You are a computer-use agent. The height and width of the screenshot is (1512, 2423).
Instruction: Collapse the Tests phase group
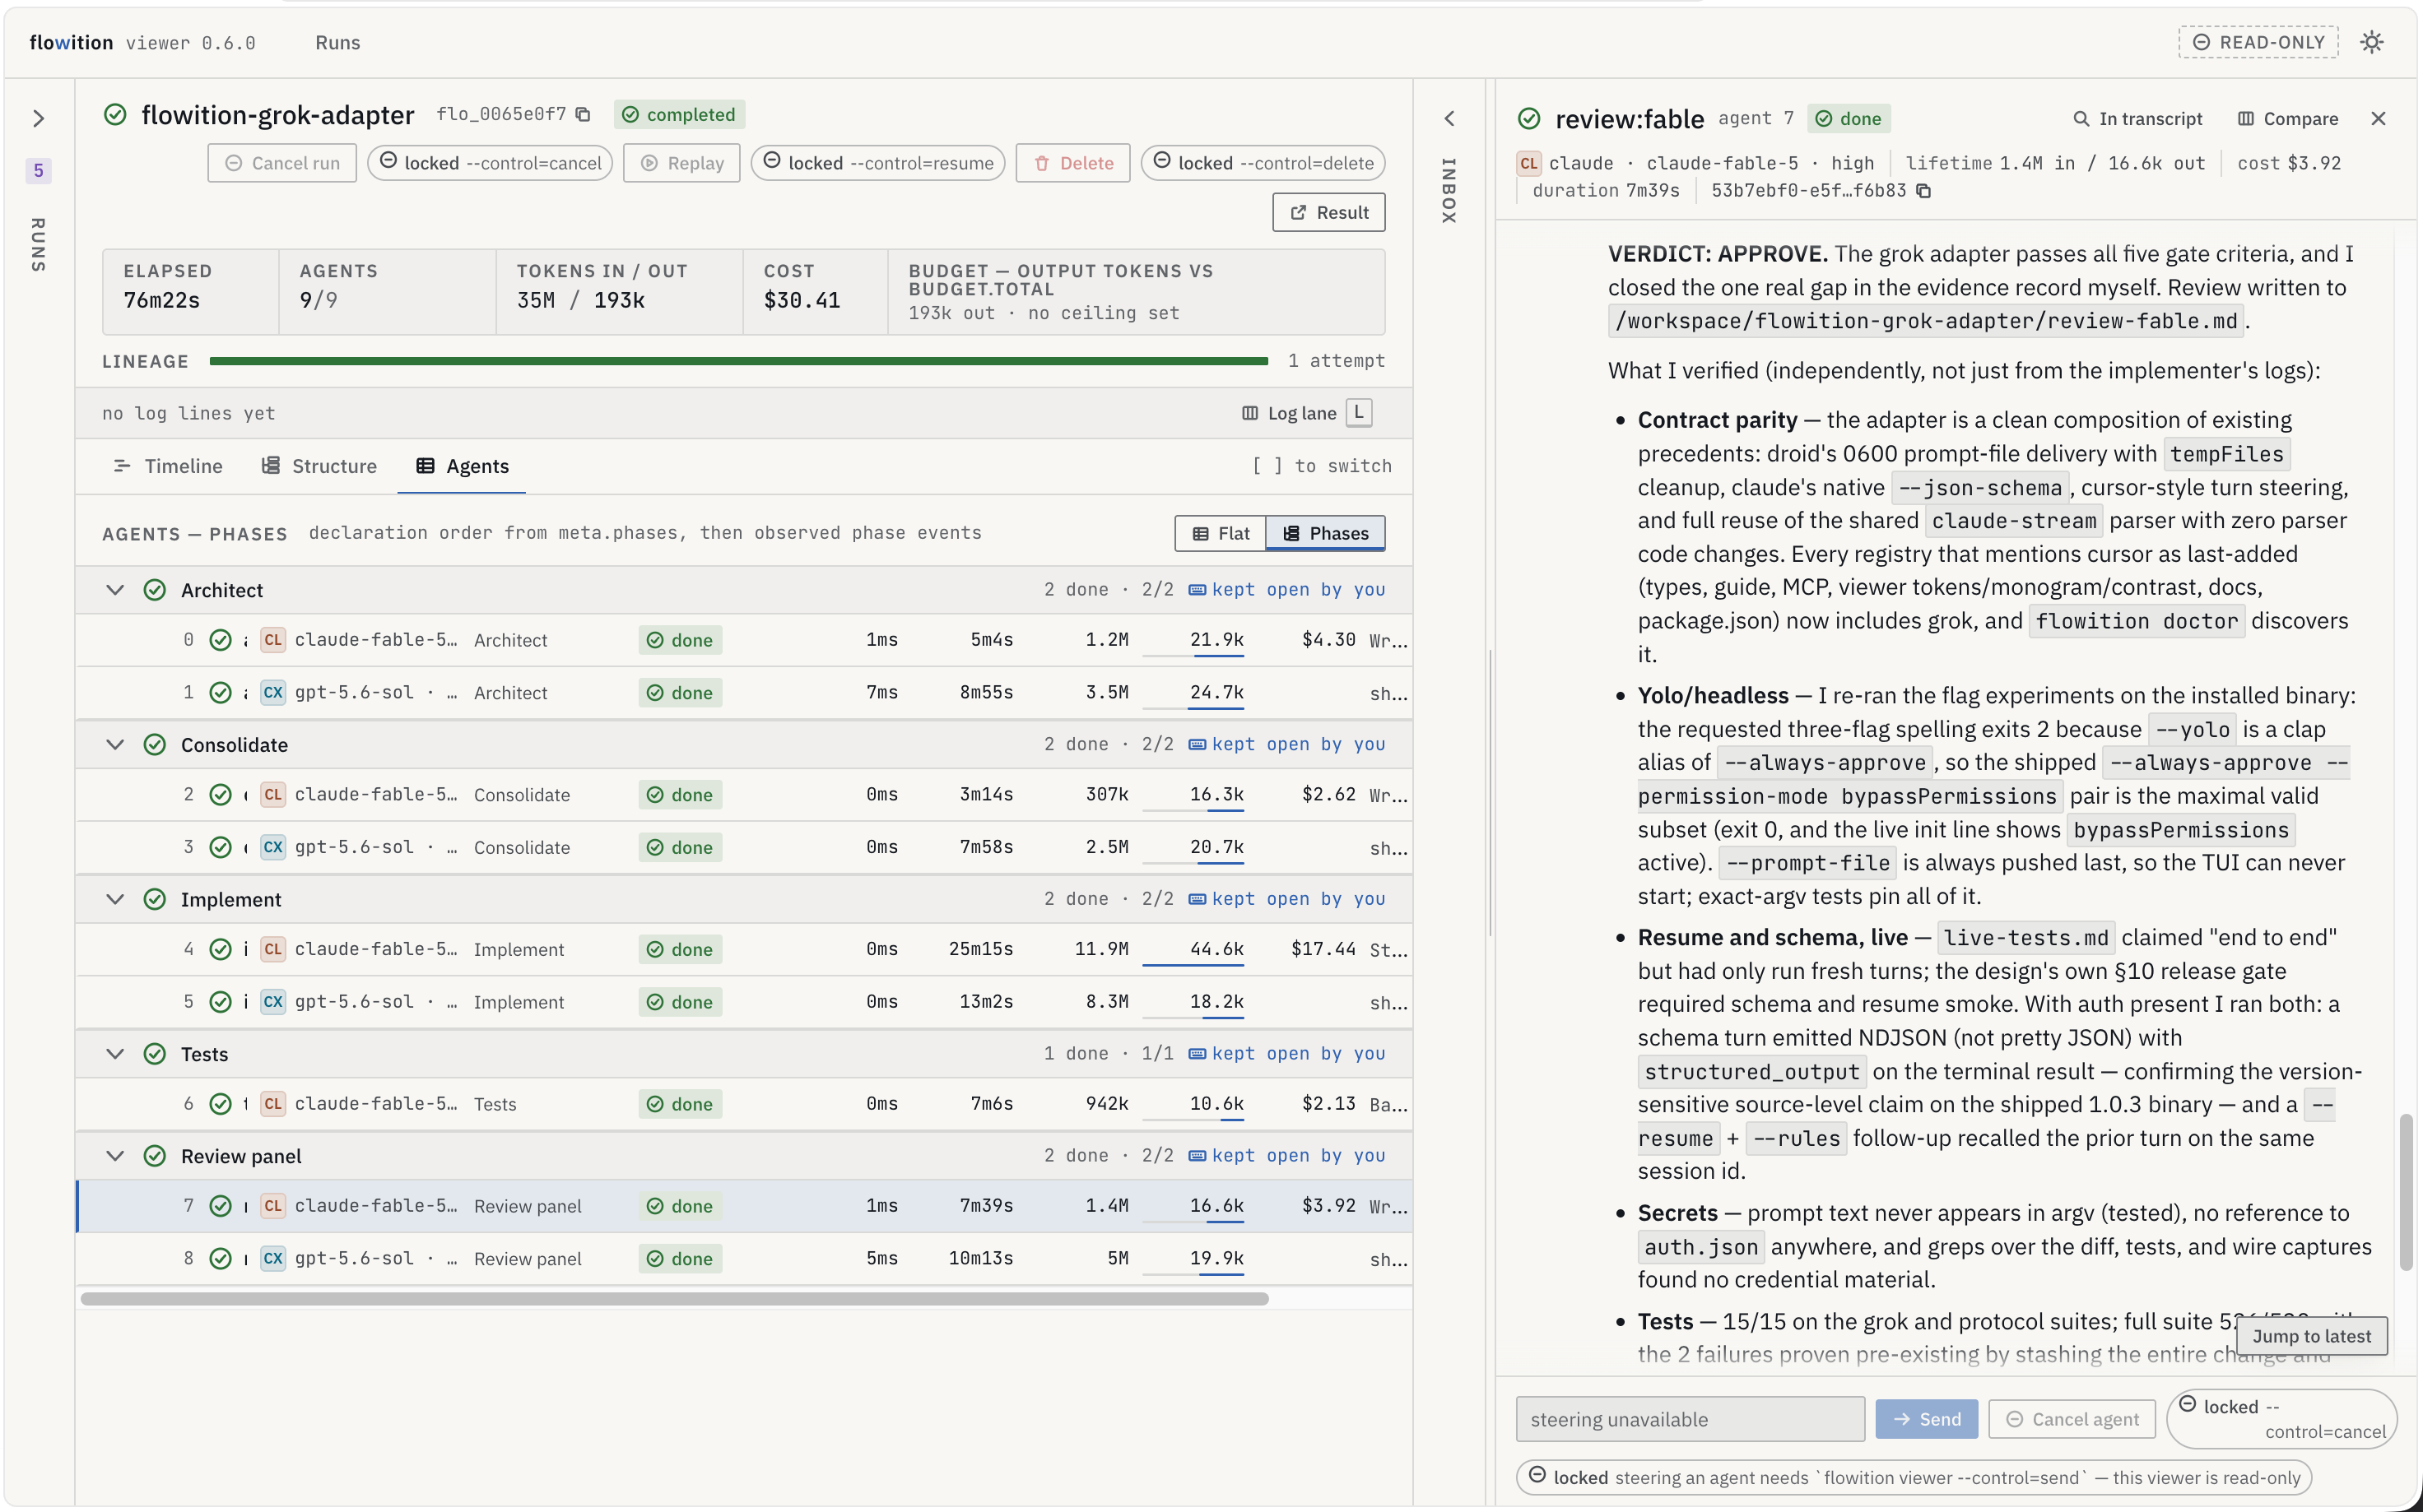click(x=115, y=1054)
